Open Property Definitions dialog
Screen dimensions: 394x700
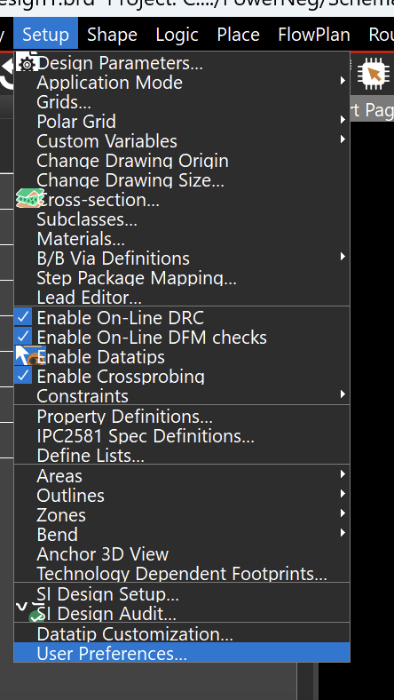point(182,417)
